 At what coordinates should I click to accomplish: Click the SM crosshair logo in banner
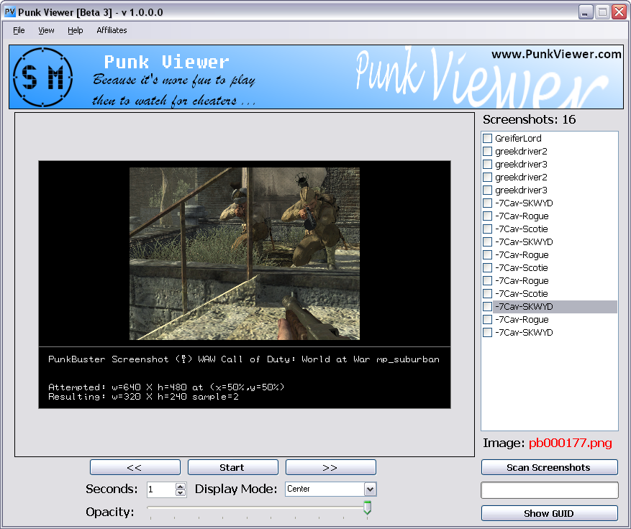click(42, 77)
